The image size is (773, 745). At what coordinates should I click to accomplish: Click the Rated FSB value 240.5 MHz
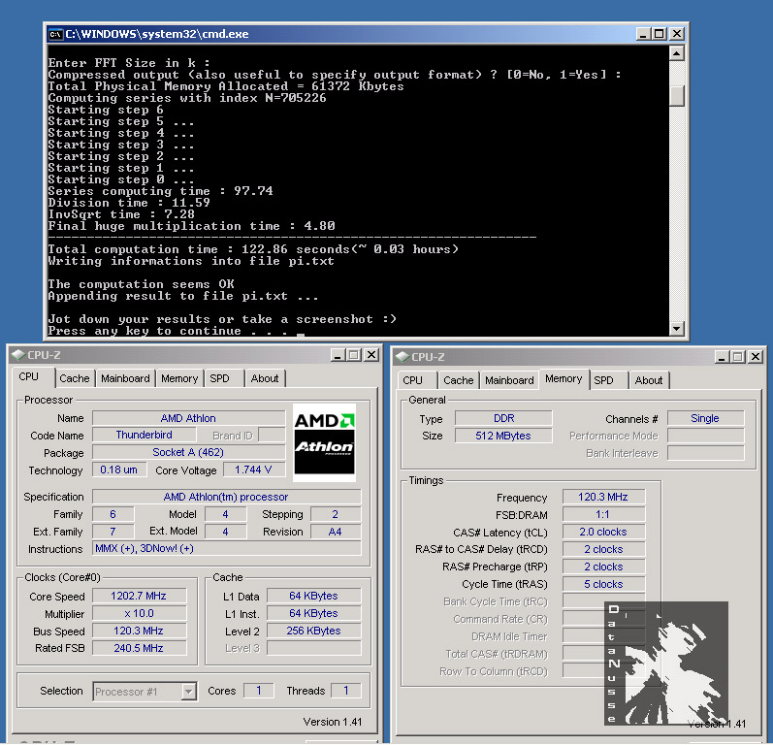(x=139, y=648)
